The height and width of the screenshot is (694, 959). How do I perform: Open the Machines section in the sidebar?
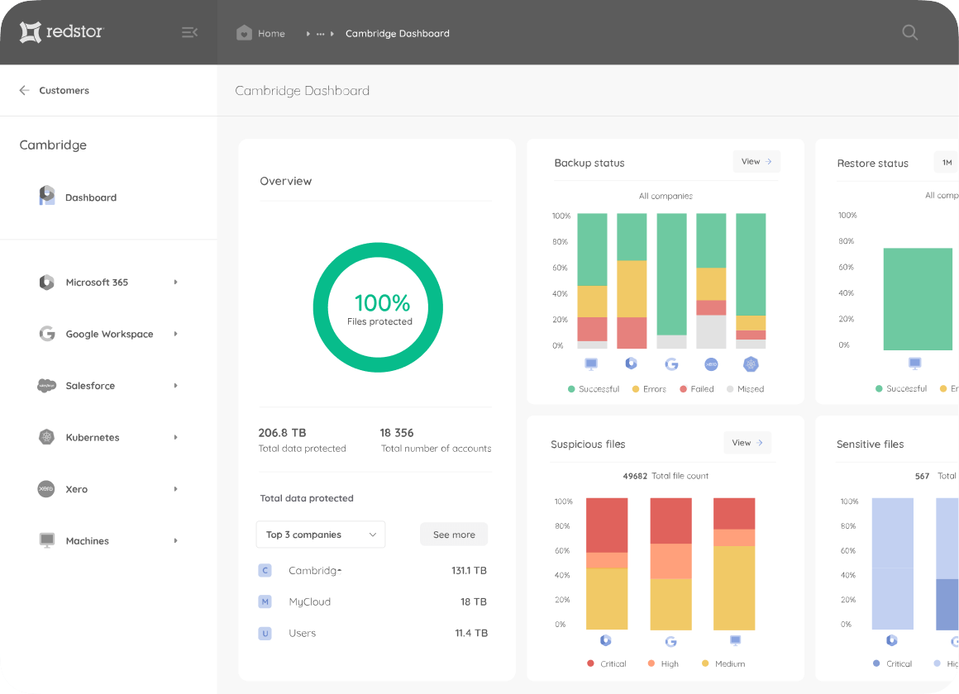[x=88, y=540]
